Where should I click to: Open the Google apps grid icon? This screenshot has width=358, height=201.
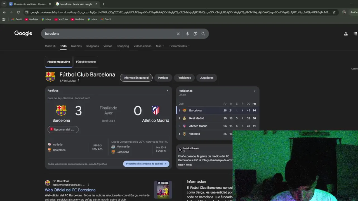click(x=355, y=34)
